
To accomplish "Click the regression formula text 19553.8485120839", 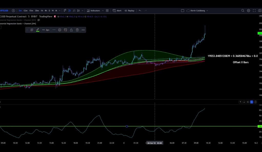I will [233, 56].
